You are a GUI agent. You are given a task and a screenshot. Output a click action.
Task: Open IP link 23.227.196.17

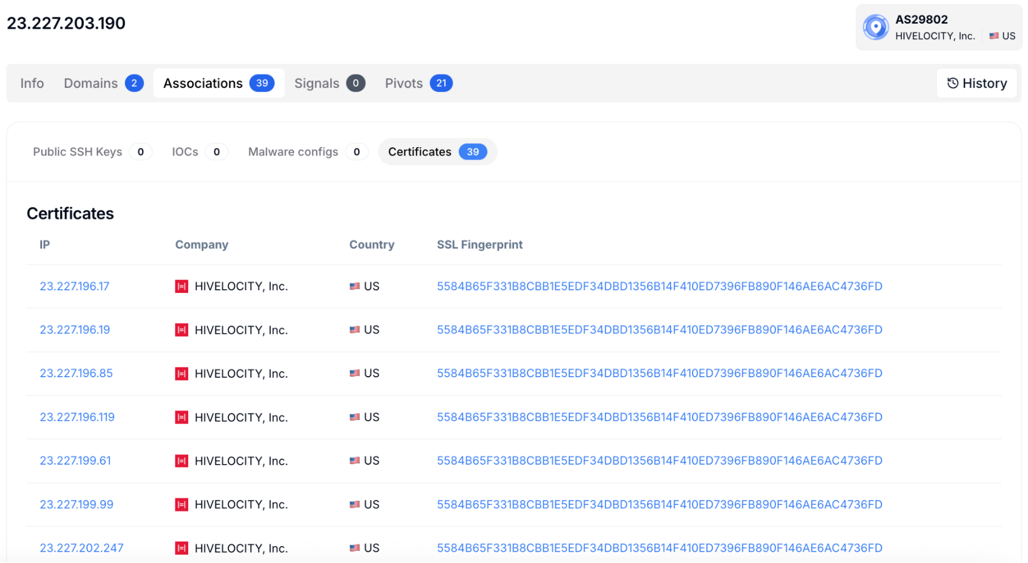tap(75, 286)
